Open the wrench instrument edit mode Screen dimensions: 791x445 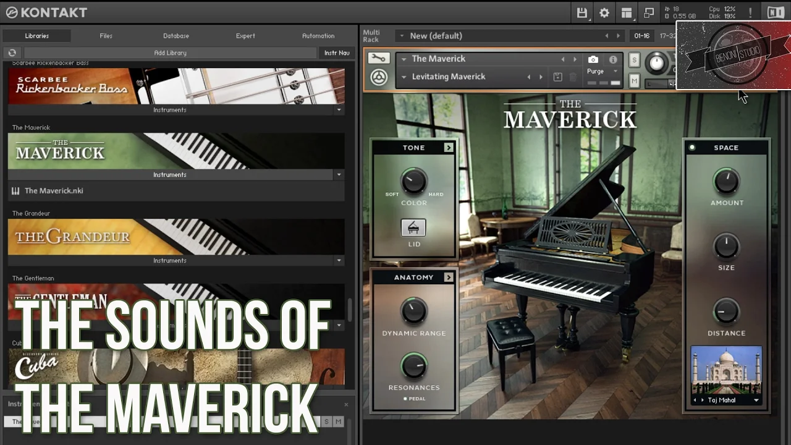[x=378, y=58]
